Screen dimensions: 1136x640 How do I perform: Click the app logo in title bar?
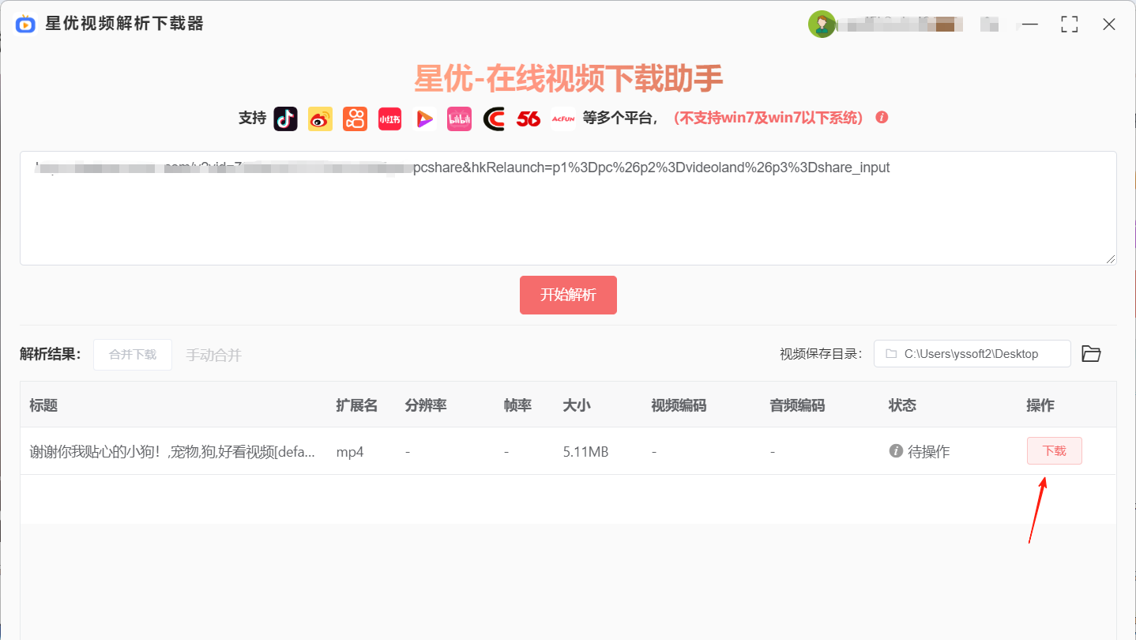pyautogui.click(x=25, y=24)
